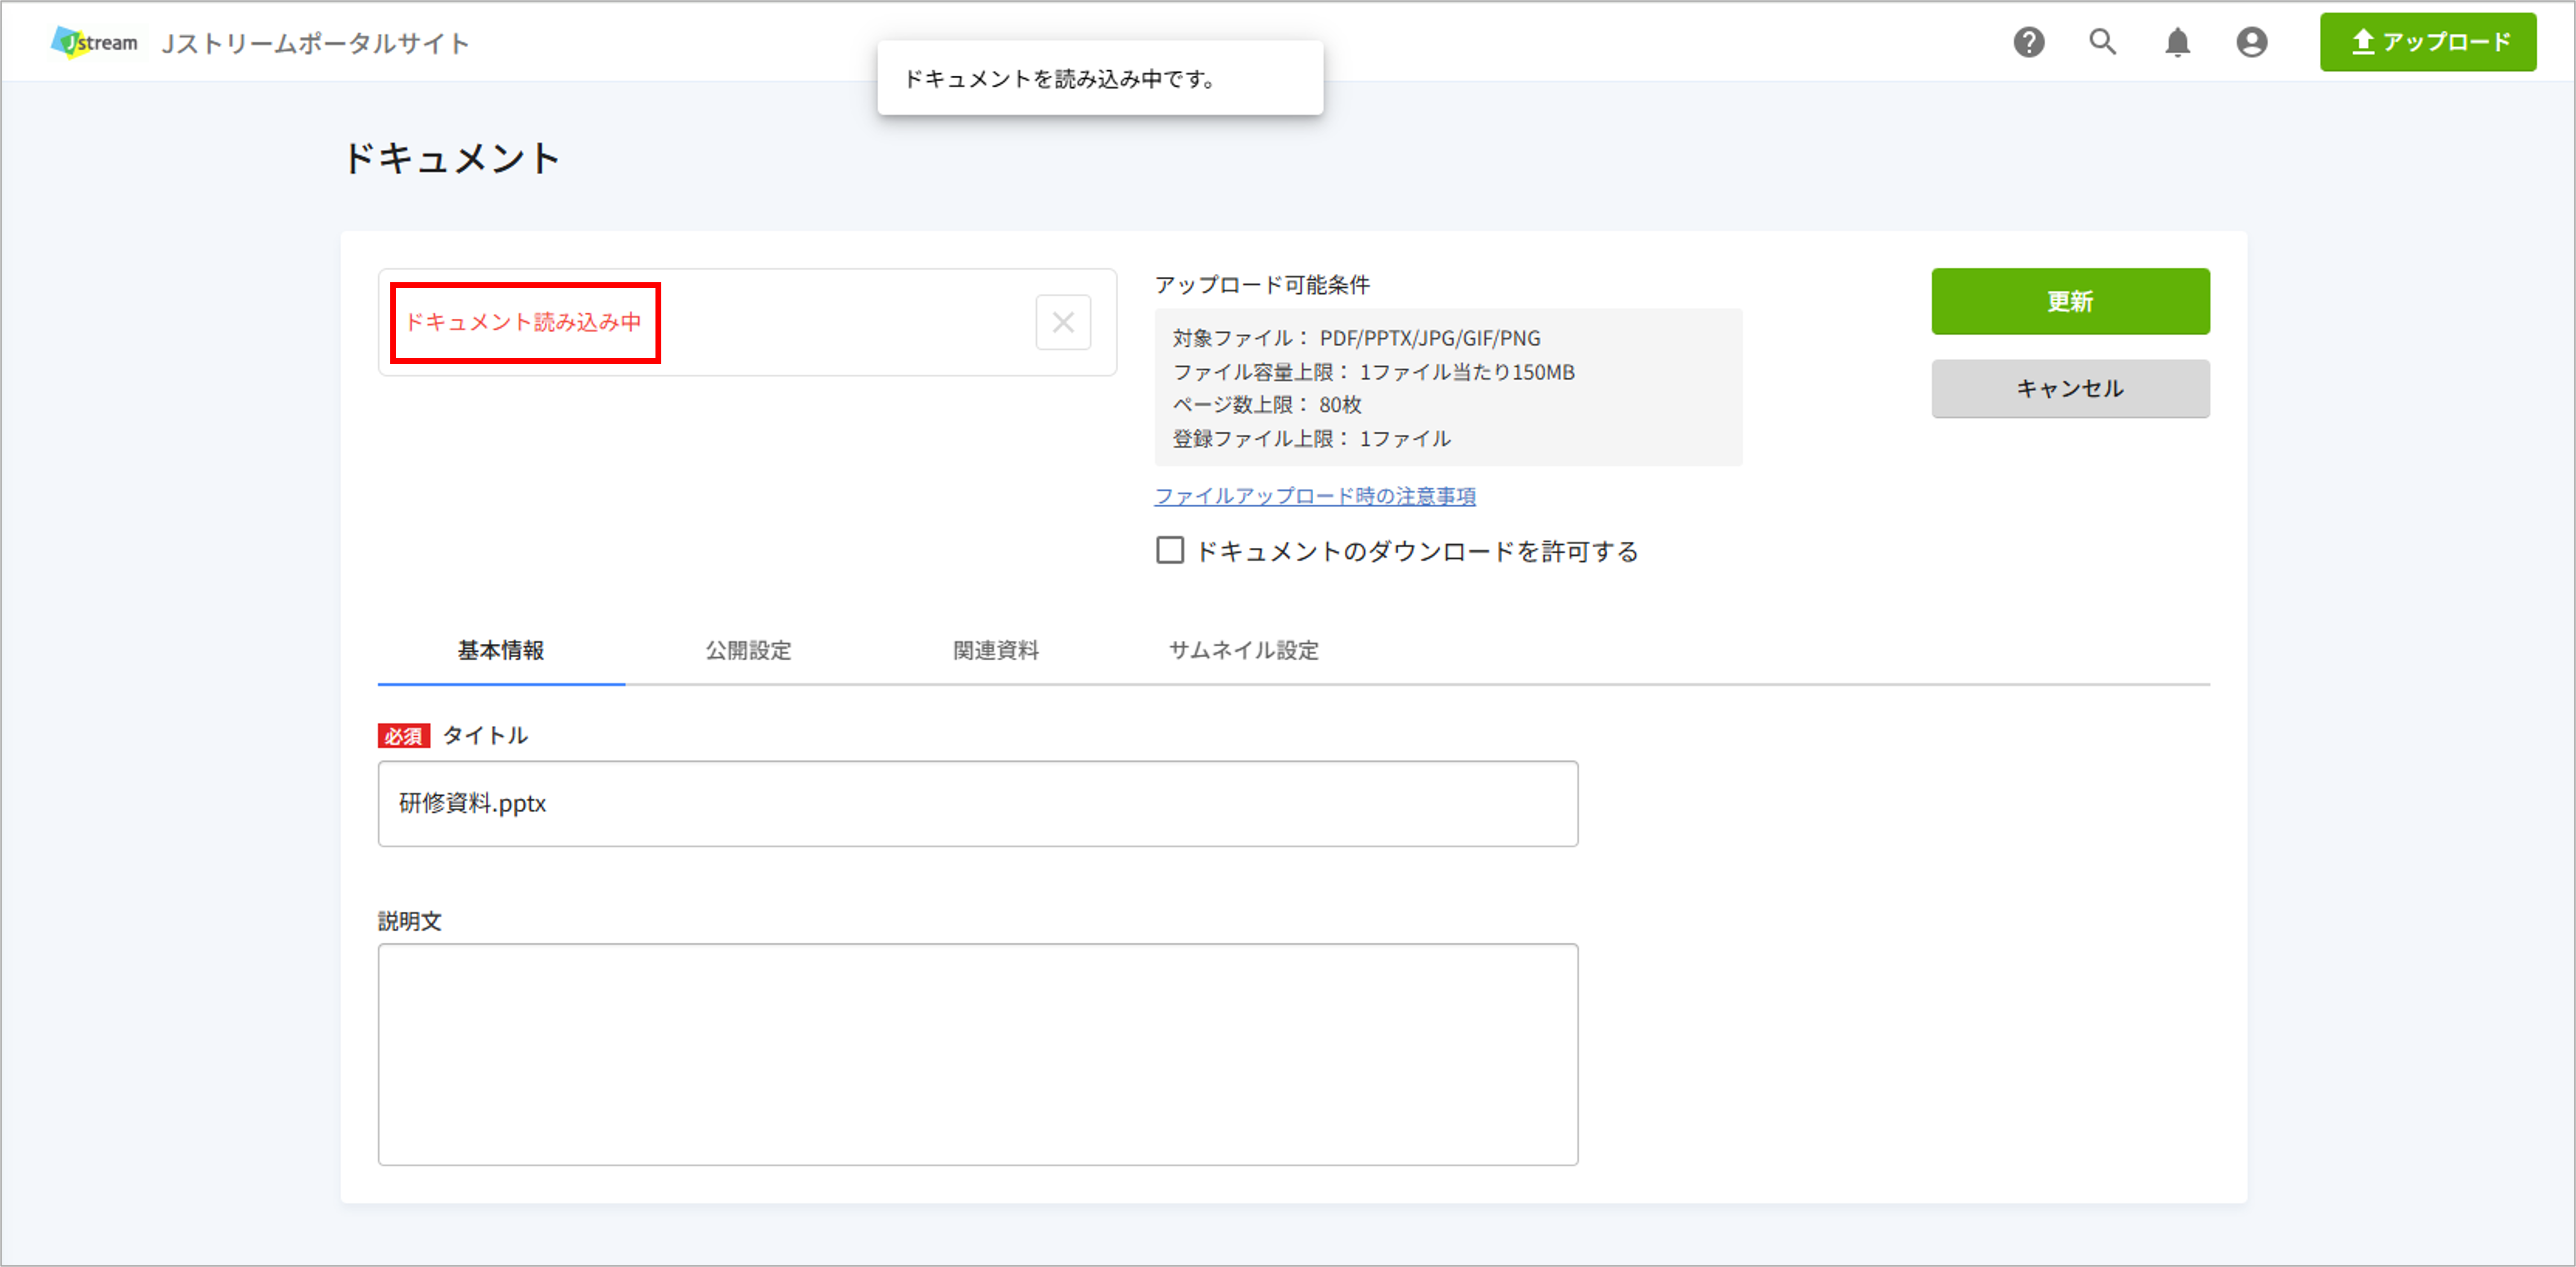
Task: Click the ファイル容量上限 150MB text
Action: 1373,372
